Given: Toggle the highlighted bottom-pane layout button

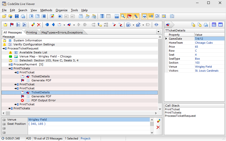Looking at the screenshot, I should [x=144, y=16].
